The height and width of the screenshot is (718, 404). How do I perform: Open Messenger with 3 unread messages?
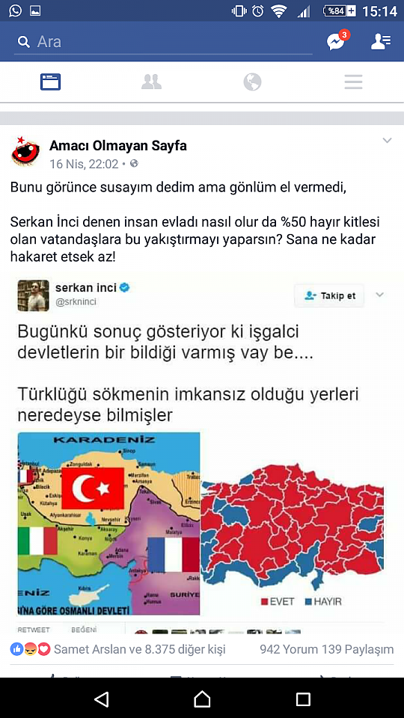coord(337,41)
